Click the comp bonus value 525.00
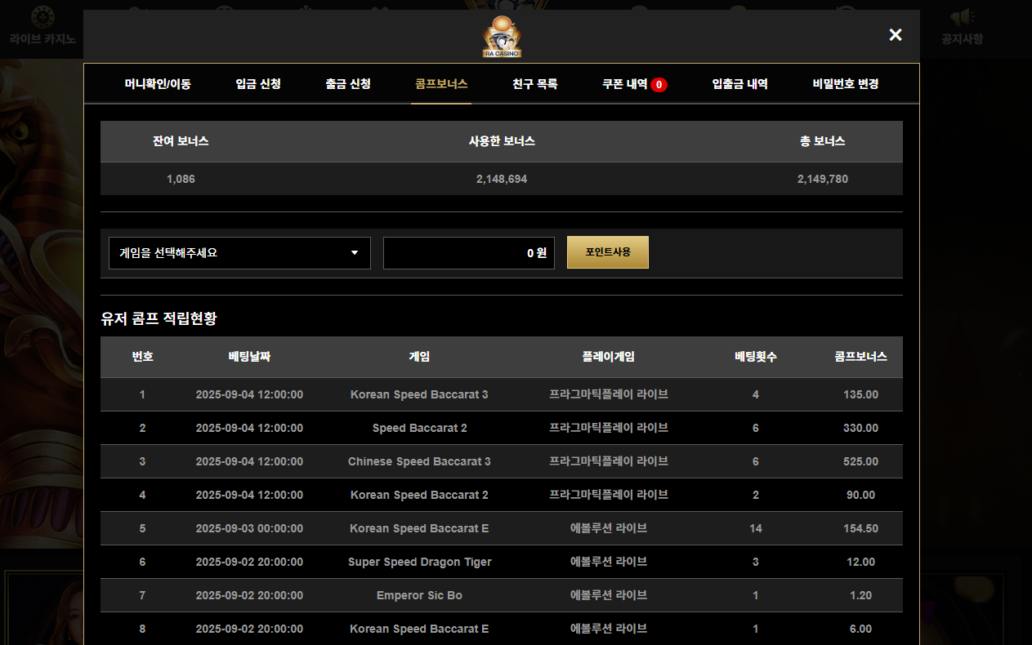The width and height of the screenshot is (1032, 645). [x=860, y=461]
